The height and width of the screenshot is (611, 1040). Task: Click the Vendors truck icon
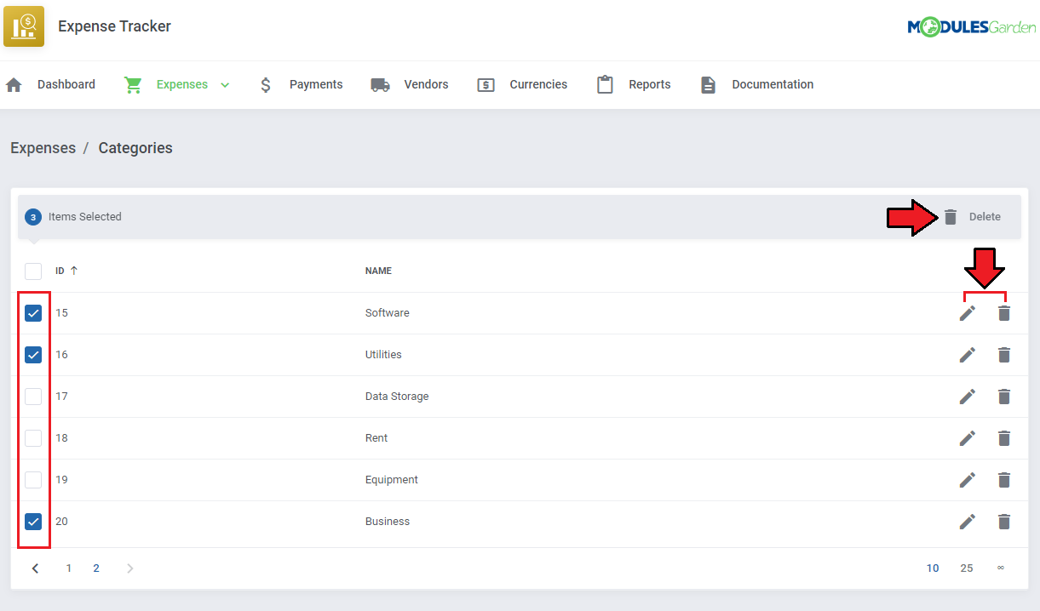click(x=380, y=85)
